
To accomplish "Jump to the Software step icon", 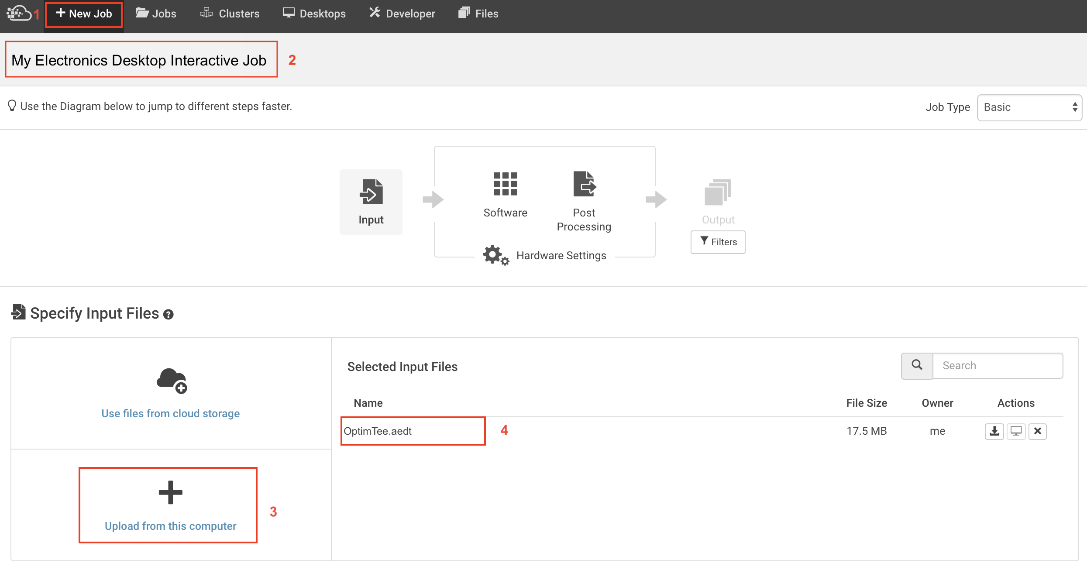I will [x=505, y=184].
